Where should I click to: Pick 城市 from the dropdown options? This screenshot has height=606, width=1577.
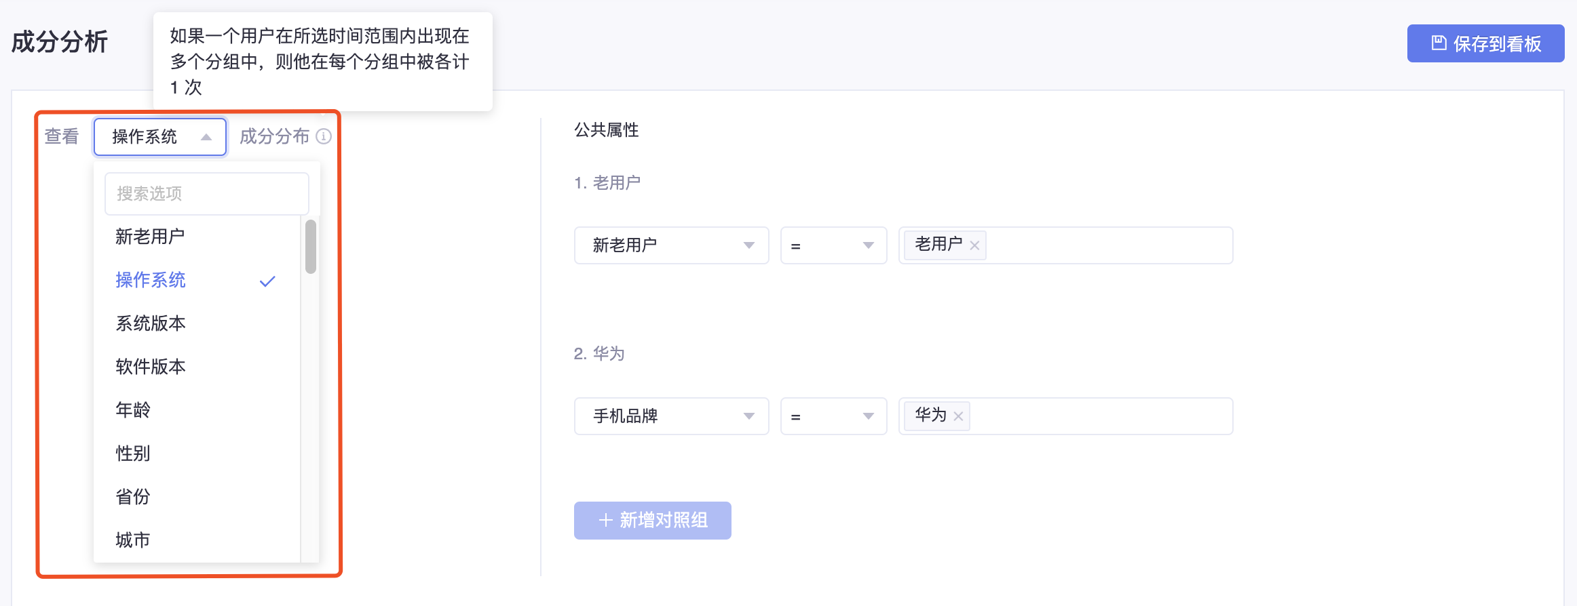point(197,540)
